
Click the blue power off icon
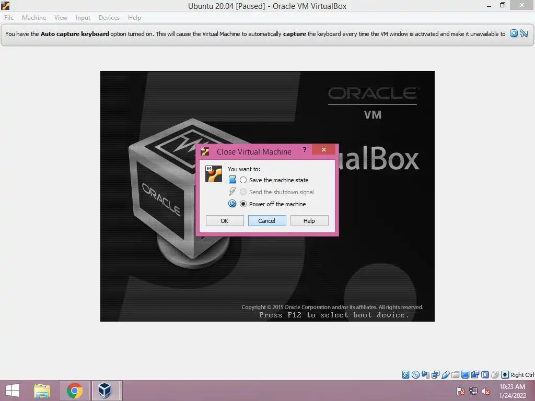pos(232,204)
